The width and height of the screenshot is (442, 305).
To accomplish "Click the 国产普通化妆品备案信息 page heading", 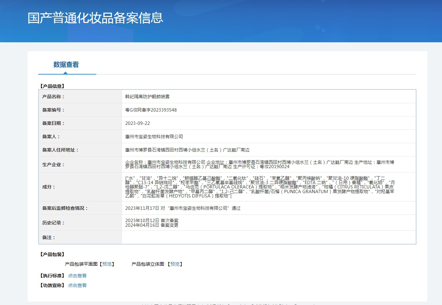I will tap(95, 18).
